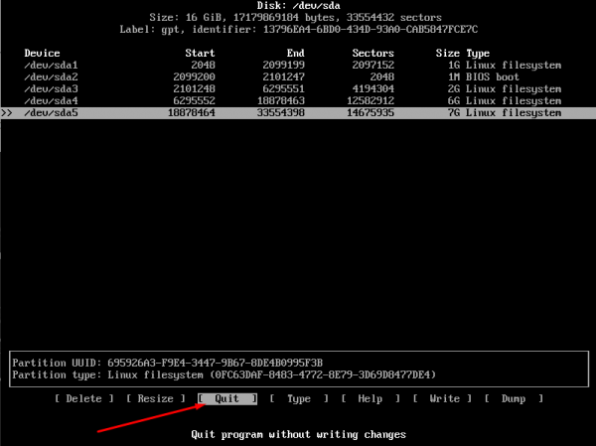Click the Type column header
Image resolution: width=596 pixels, height=446 pixels.
pos(478,53)
